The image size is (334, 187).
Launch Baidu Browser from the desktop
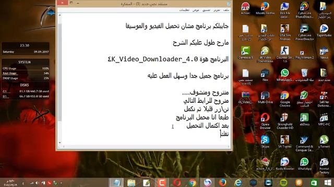tap(285, 164)
